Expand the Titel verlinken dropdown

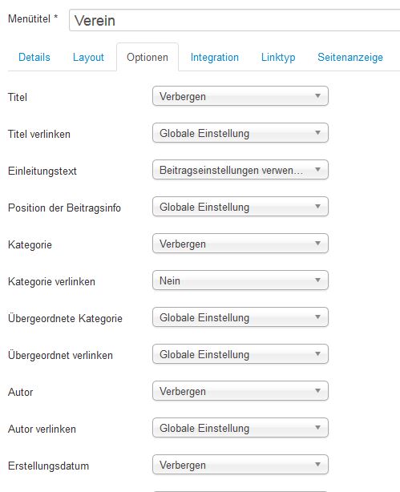pos(240,133)
